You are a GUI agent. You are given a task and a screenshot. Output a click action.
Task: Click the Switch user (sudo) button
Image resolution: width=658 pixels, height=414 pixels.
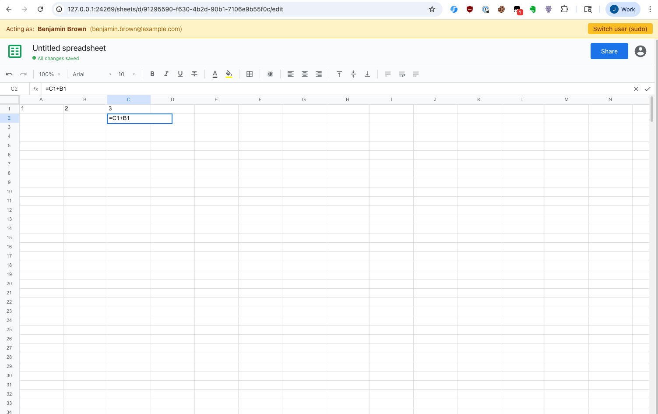tap(620, 28)
